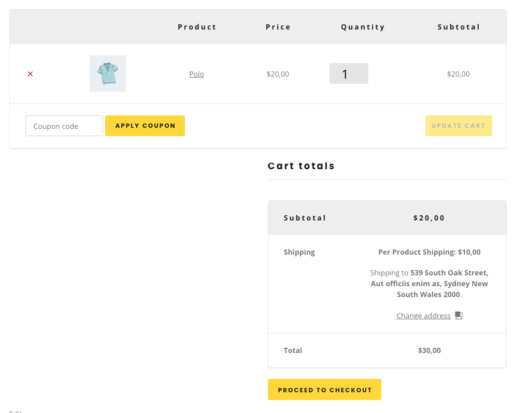Screen dimensions: 530x413
Task: Click the $30,00 total amount
Action: click(429, 350)
